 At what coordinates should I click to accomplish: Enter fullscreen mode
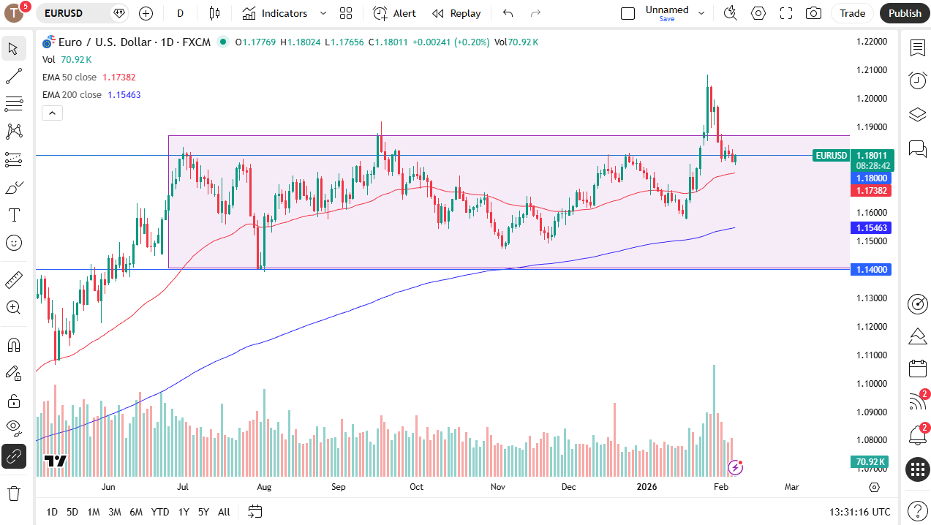tap(786, 13)
